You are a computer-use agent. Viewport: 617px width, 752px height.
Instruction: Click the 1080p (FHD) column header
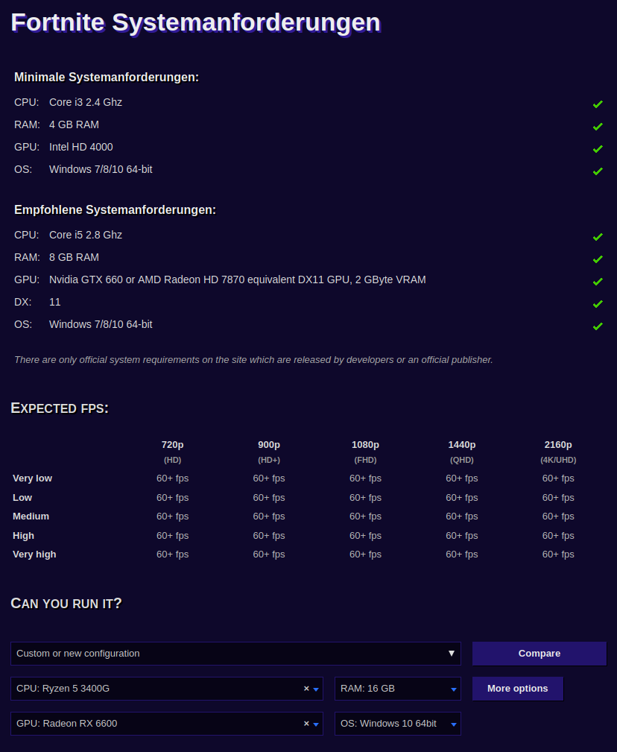365,451
